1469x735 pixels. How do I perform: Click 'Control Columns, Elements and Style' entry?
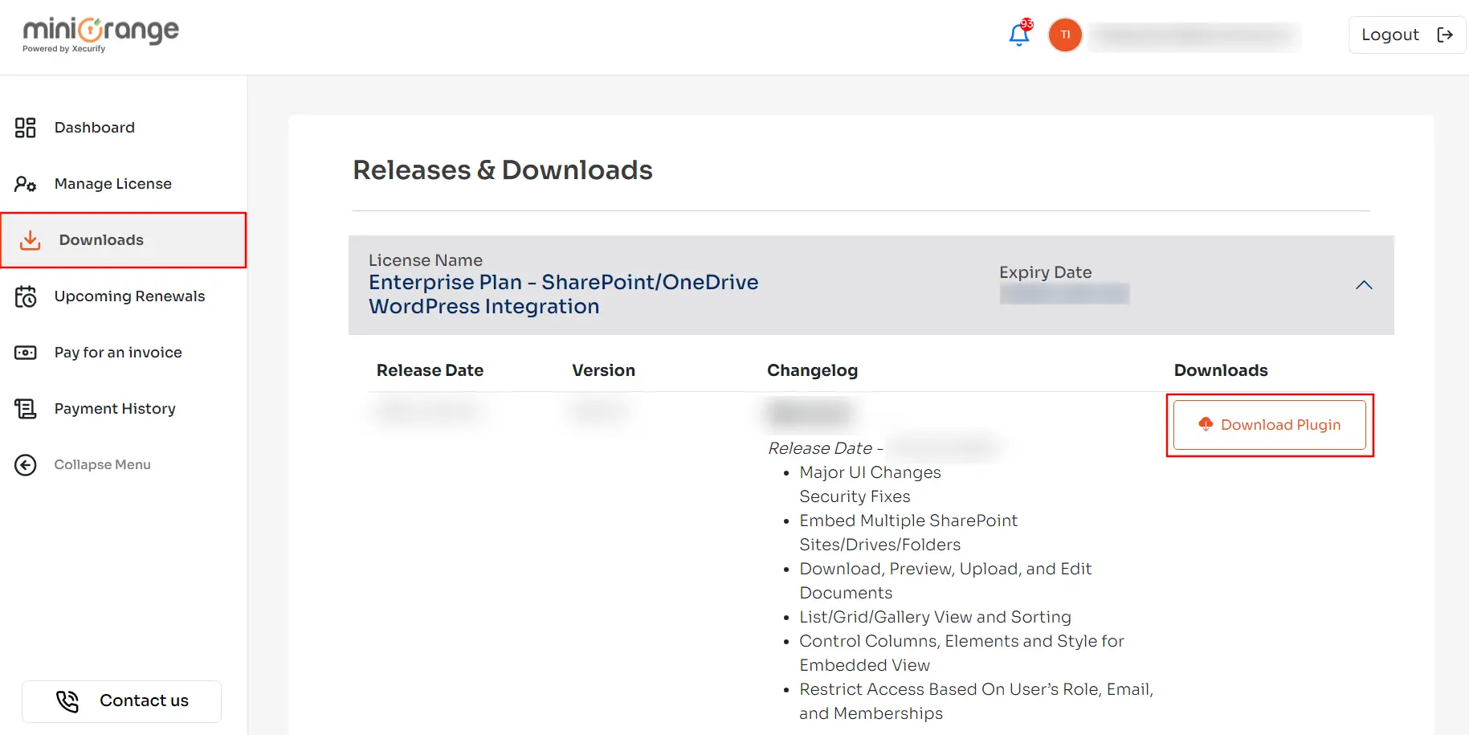(961, 653)
